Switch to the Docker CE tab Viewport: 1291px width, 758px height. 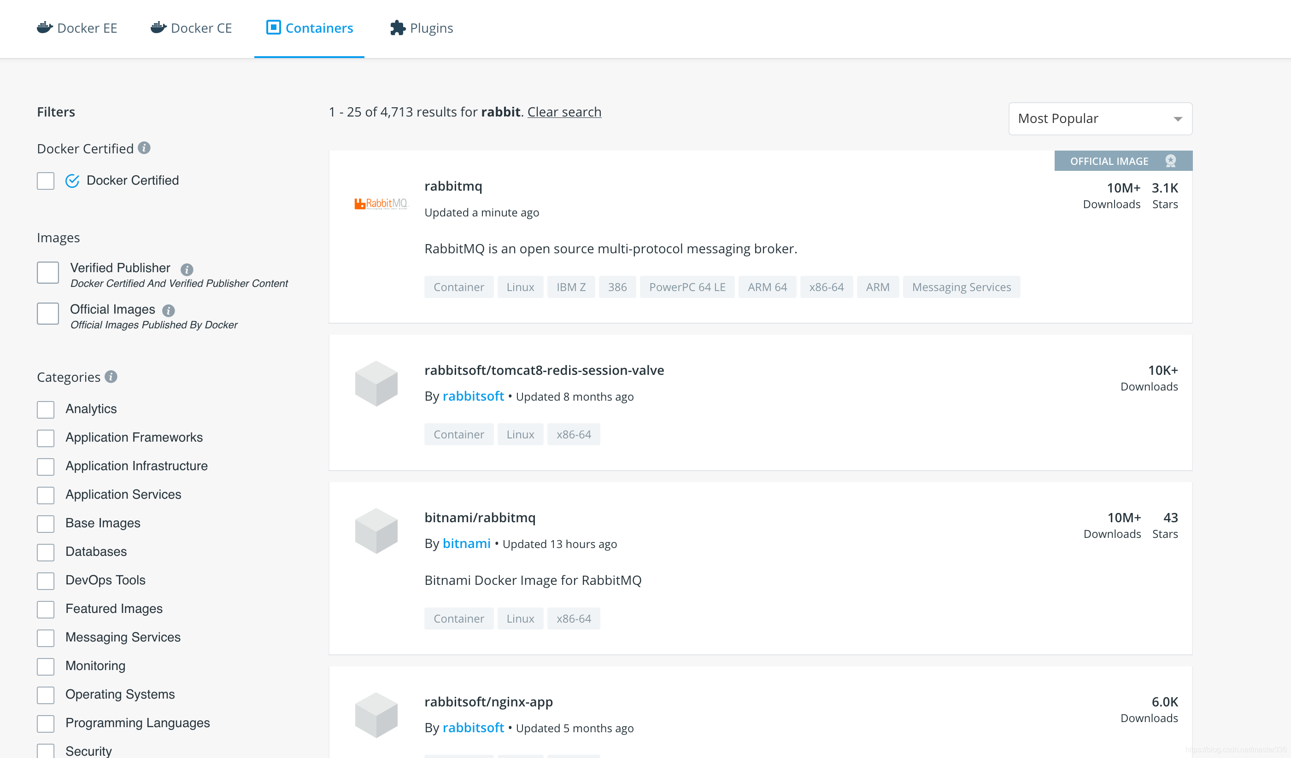(x=191, y=28)
